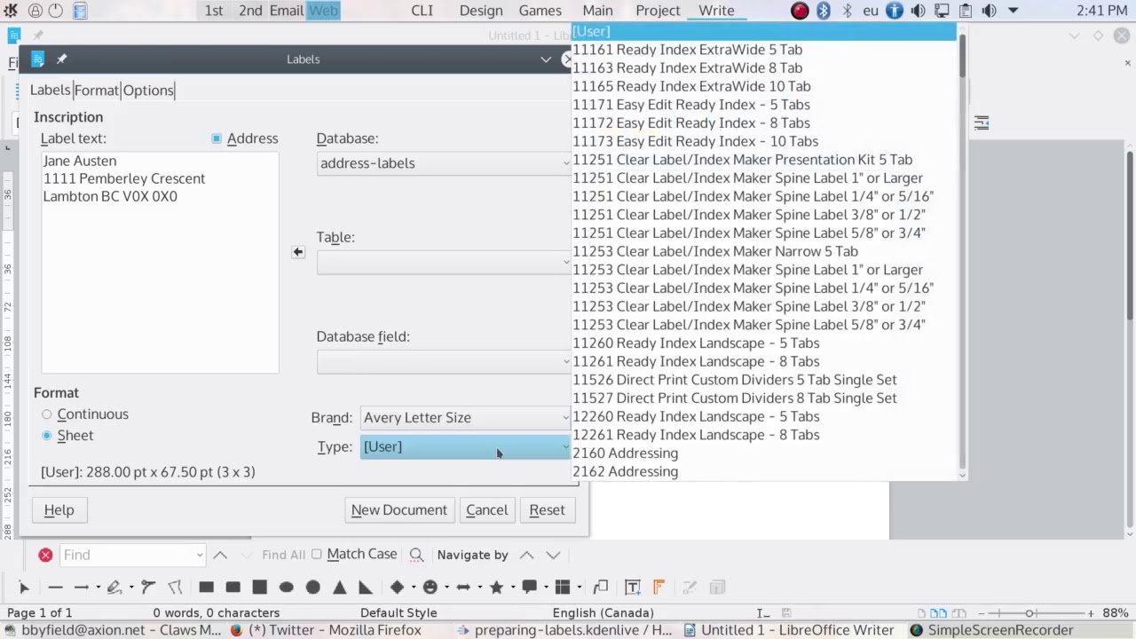Click the Reset button
Viewport: 1136px width, 639px height.
pos(547,510)
